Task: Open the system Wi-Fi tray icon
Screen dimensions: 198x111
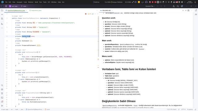Action: 166,2
